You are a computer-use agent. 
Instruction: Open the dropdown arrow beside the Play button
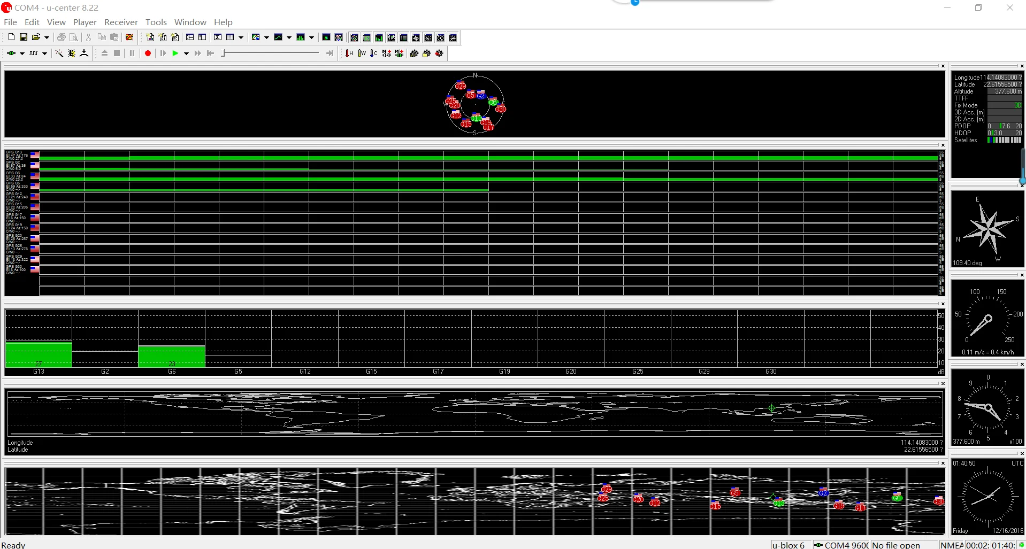pyautogui.click(x=186, y=53)
